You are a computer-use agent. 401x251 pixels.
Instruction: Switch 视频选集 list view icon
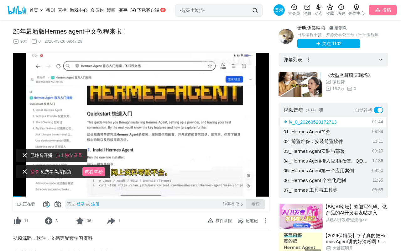pos(321,110)
